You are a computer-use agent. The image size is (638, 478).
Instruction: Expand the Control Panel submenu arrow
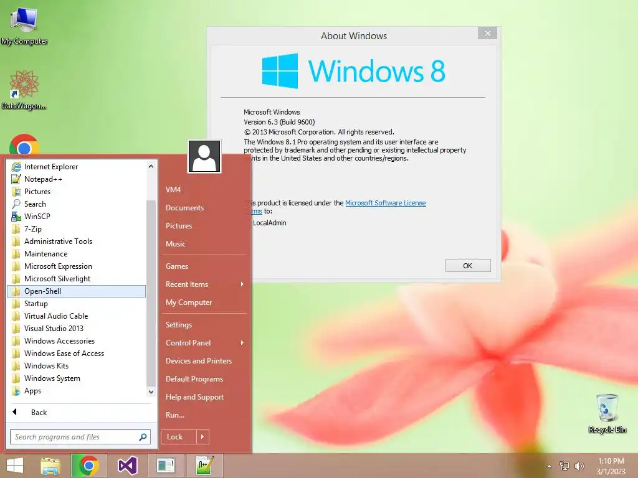click(242, 343)
